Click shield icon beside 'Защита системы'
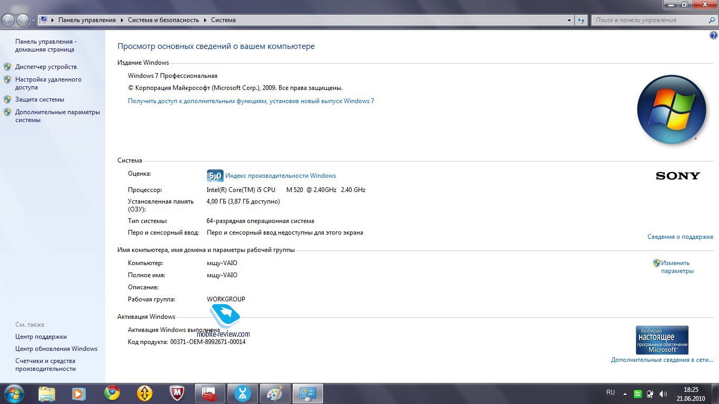The height and width of the screenshot is (404, 719). tap(7, 99)
